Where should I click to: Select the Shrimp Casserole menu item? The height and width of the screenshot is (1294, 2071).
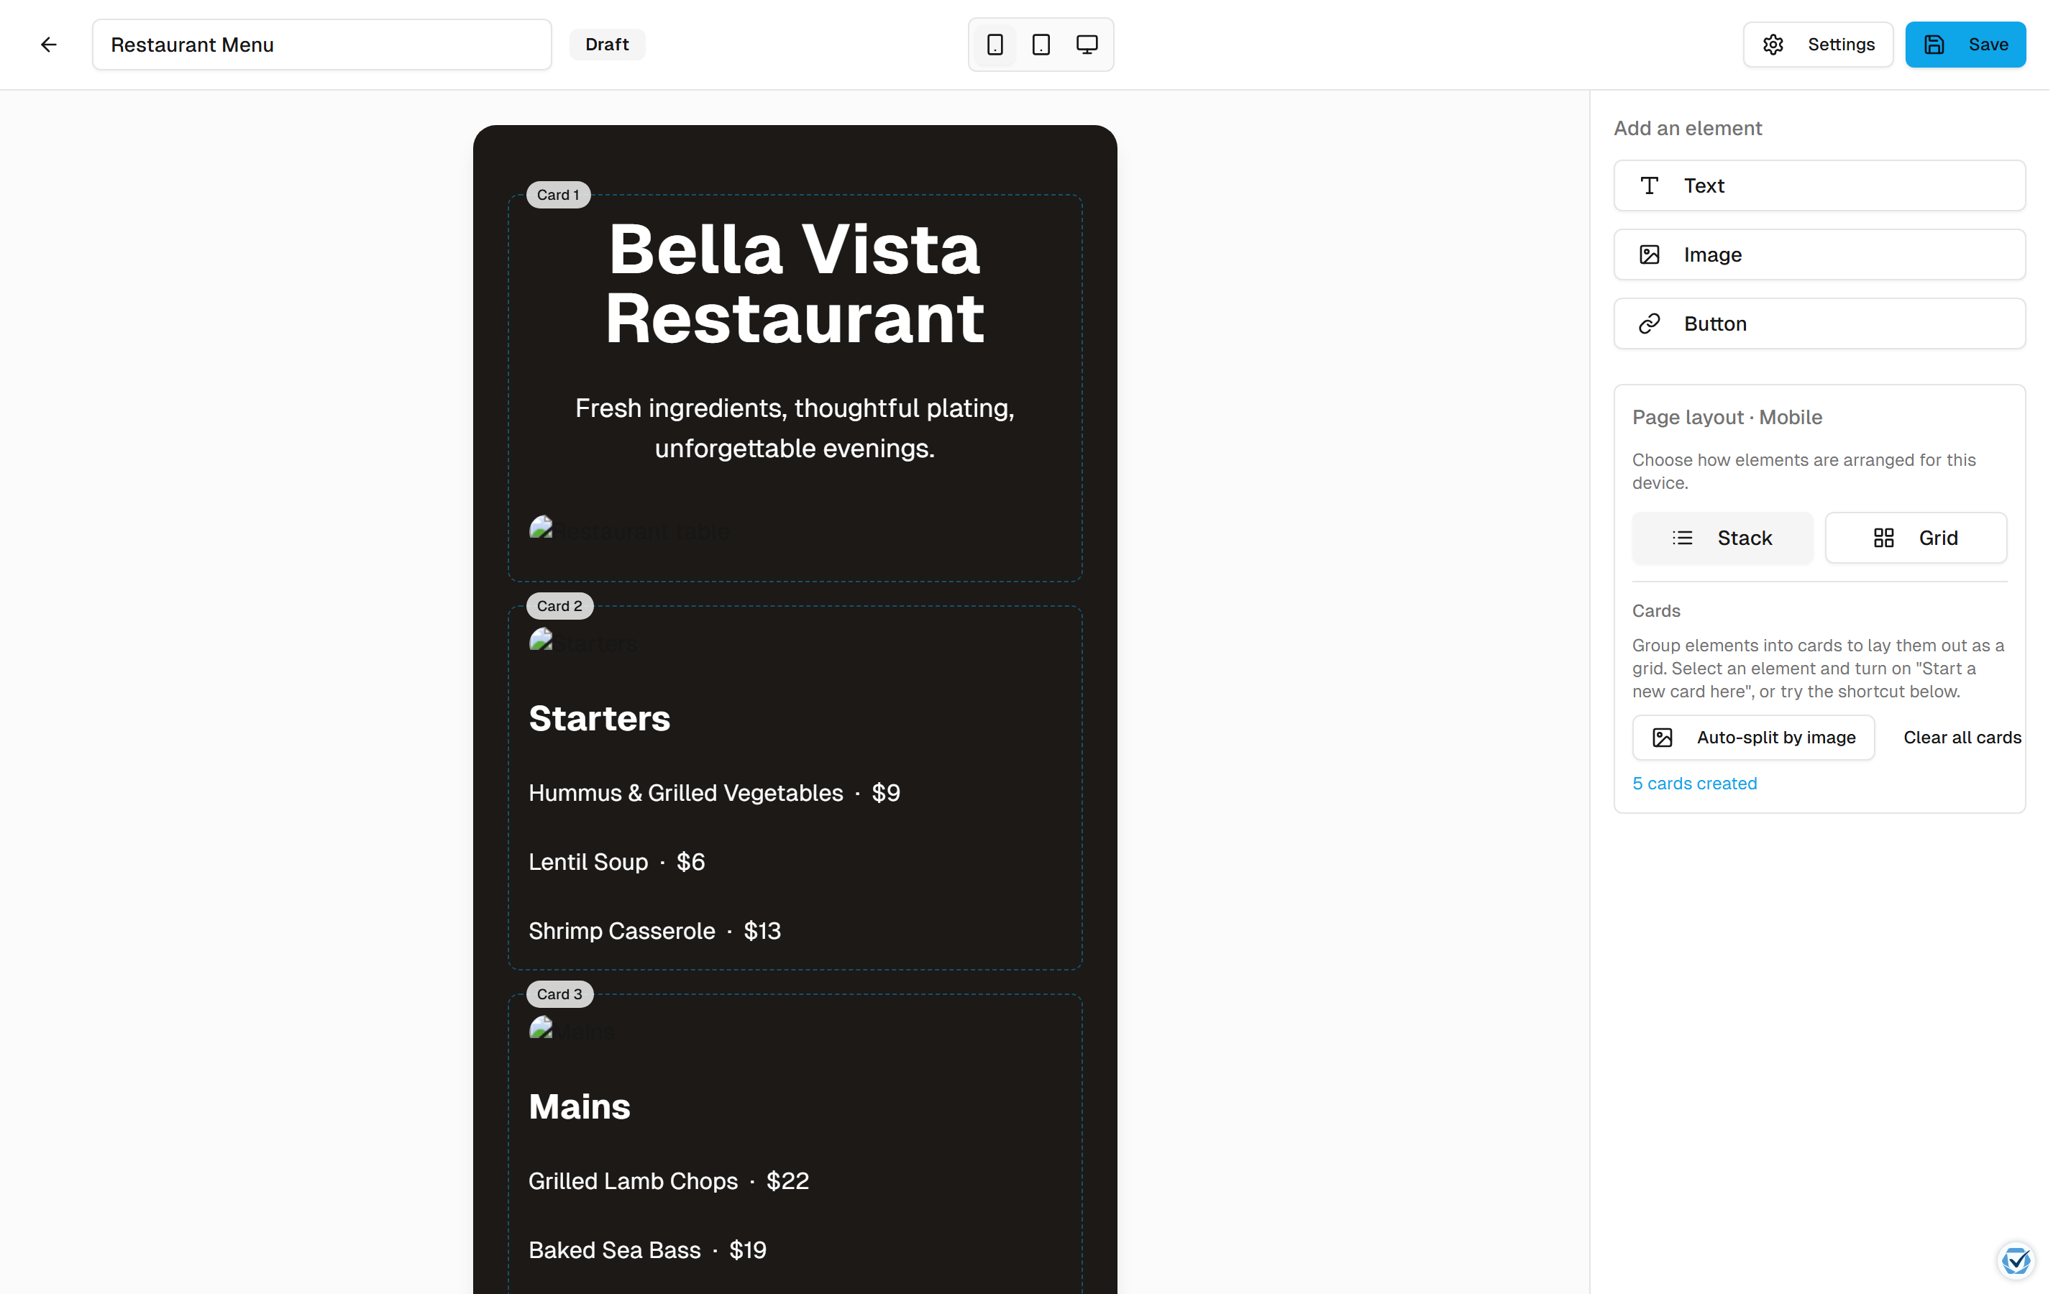654,930
